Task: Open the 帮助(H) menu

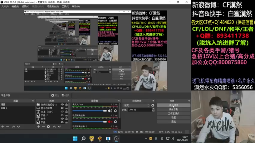Action: pos(76,6)
